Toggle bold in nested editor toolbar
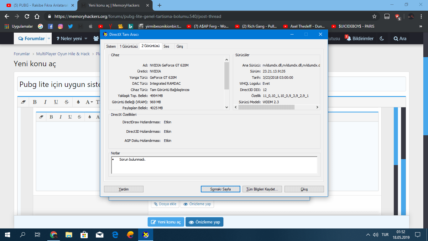This screenshot has width=428, height=241. click(51, 117)
